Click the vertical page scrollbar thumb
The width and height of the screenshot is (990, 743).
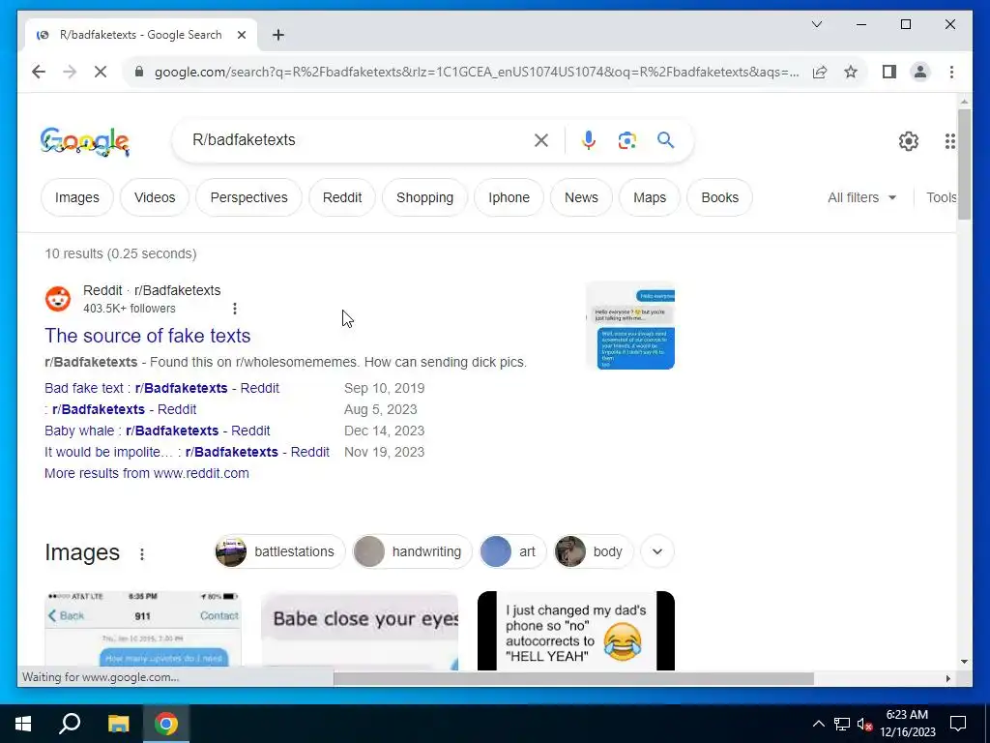click(964, 164)
